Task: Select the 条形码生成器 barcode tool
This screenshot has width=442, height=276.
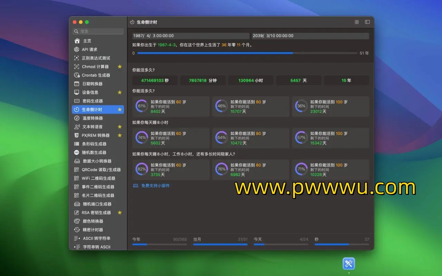Action: pos(94,144)
